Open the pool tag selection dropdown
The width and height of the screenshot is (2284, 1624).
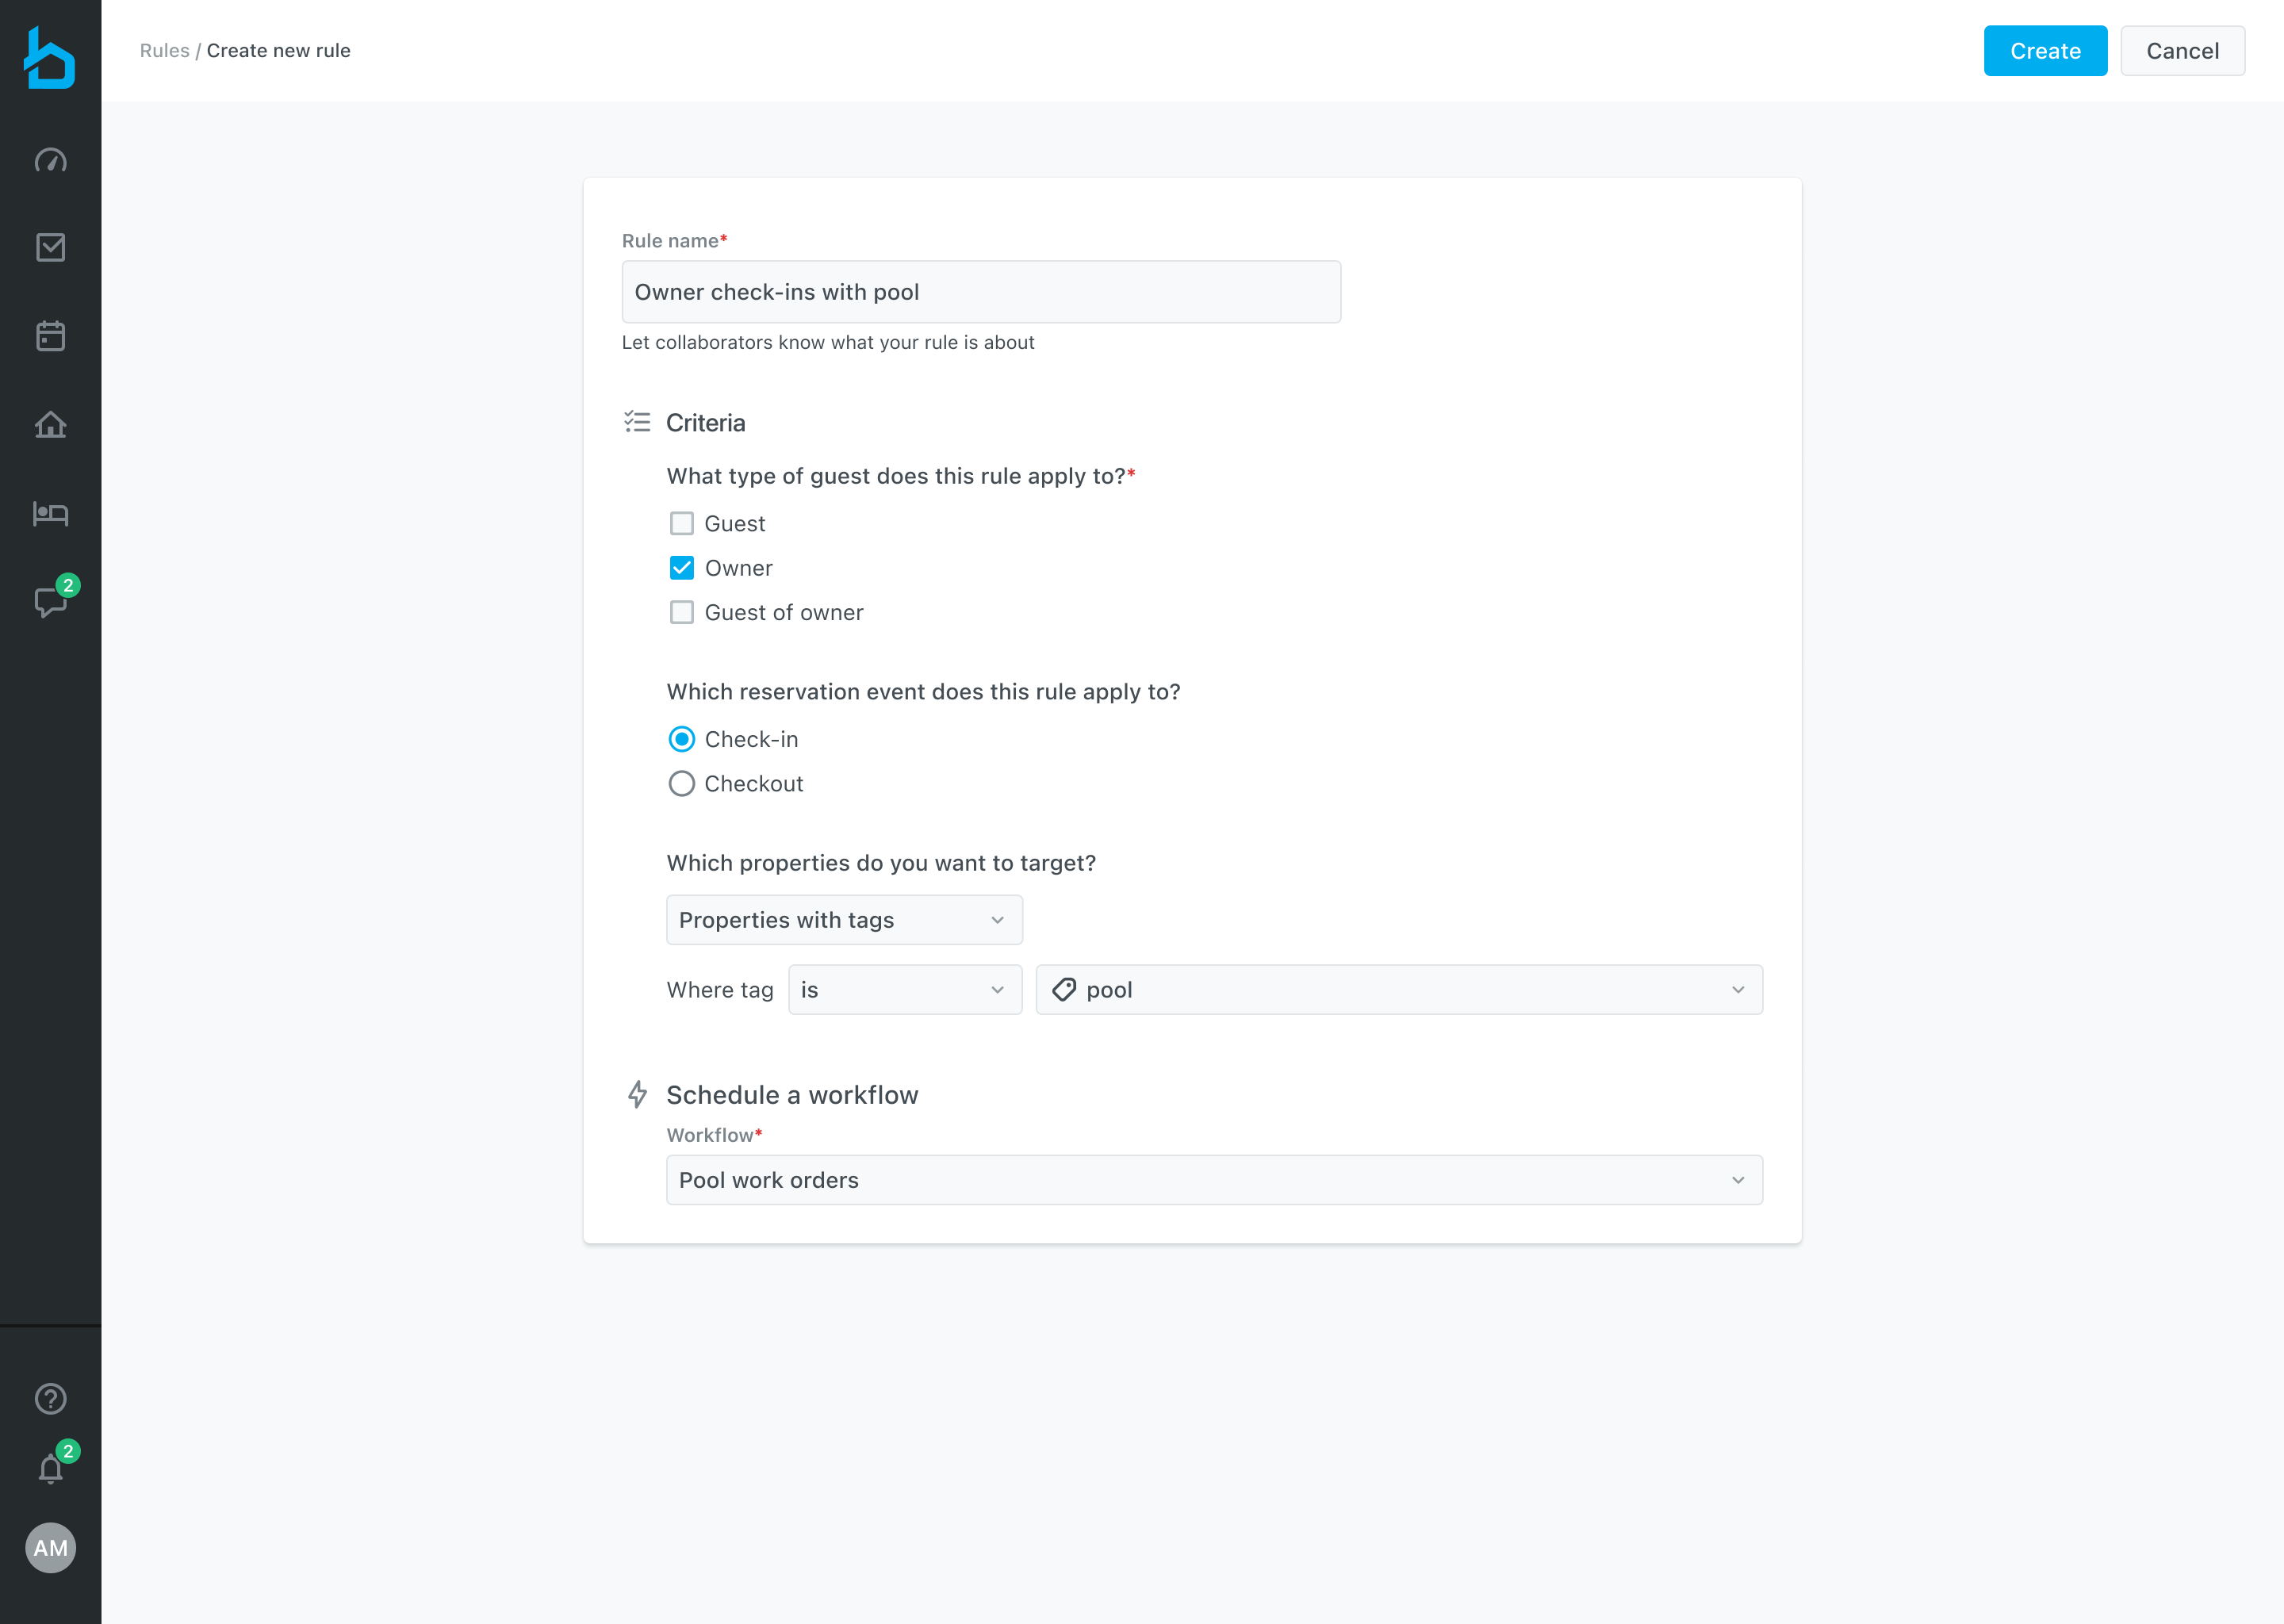(1398, 990)
